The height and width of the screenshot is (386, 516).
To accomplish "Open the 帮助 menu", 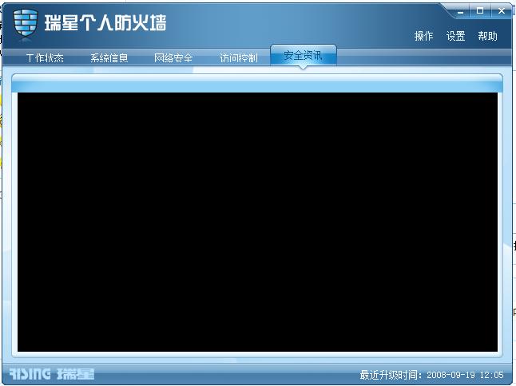I will 487,36.
